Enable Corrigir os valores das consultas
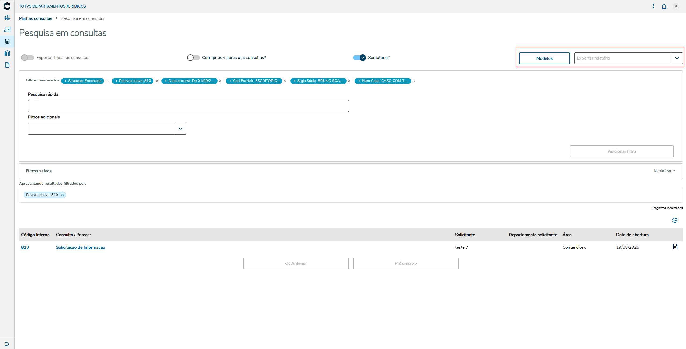686x349 pixels. [x=193, y=58]
